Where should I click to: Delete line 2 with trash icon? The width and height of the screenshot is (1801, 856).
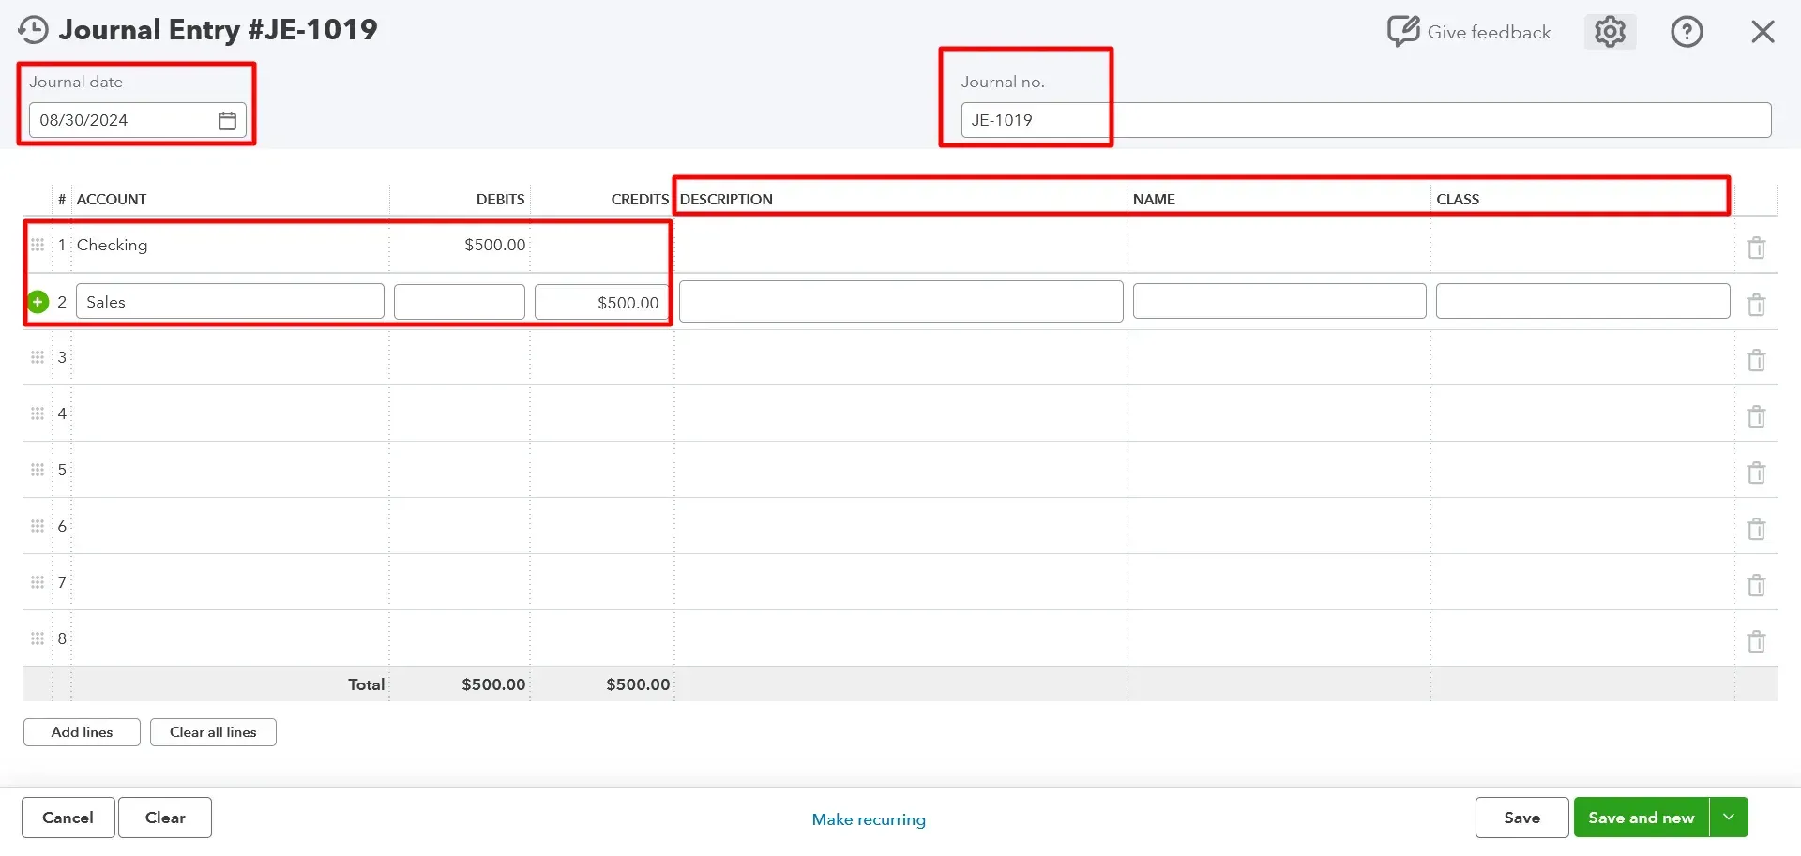[x=1756, y=304]
